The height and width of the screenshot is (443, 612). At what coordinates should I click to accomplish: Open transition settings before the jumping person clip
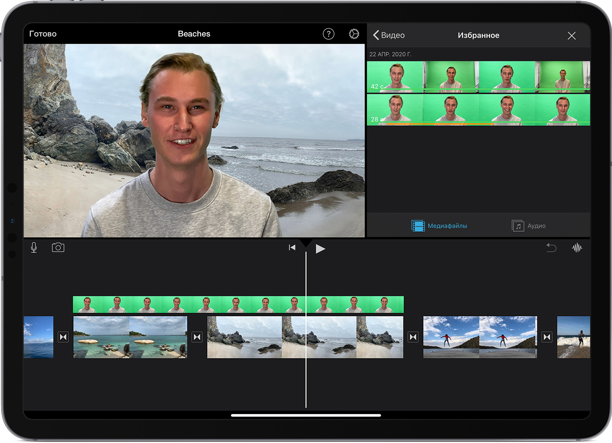(412, 336)
